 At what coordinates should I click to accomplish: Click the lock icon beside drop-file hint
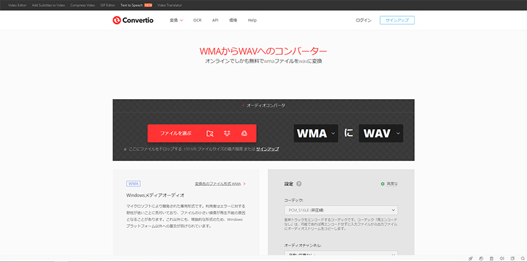tap(125, 149)
